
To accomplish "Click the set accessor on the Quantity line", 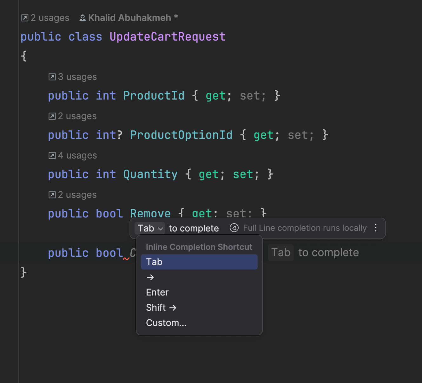I will tap(243, 174).
